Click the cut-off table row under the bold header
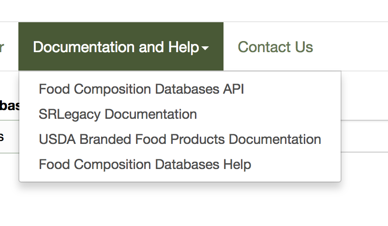The width and height of the screenshot is (388, 226). [3, 137]
